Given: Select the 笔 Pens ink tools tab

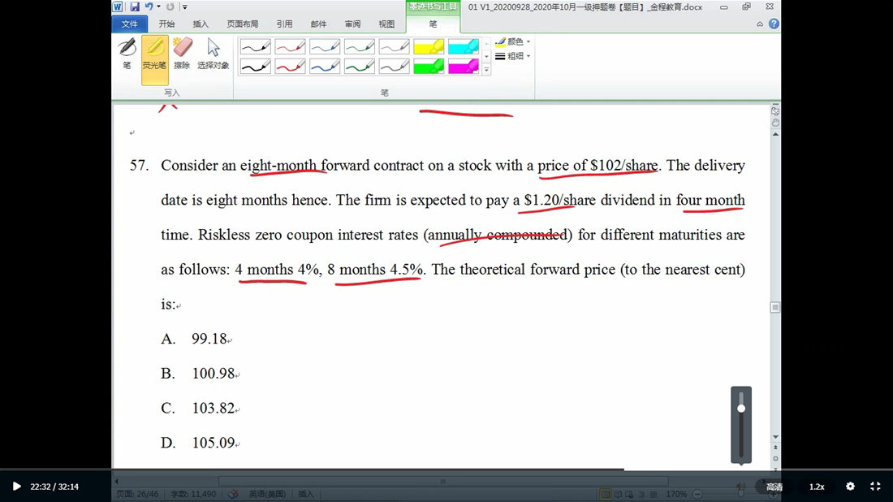Looking at the screenshot, I should click(433, 24).
